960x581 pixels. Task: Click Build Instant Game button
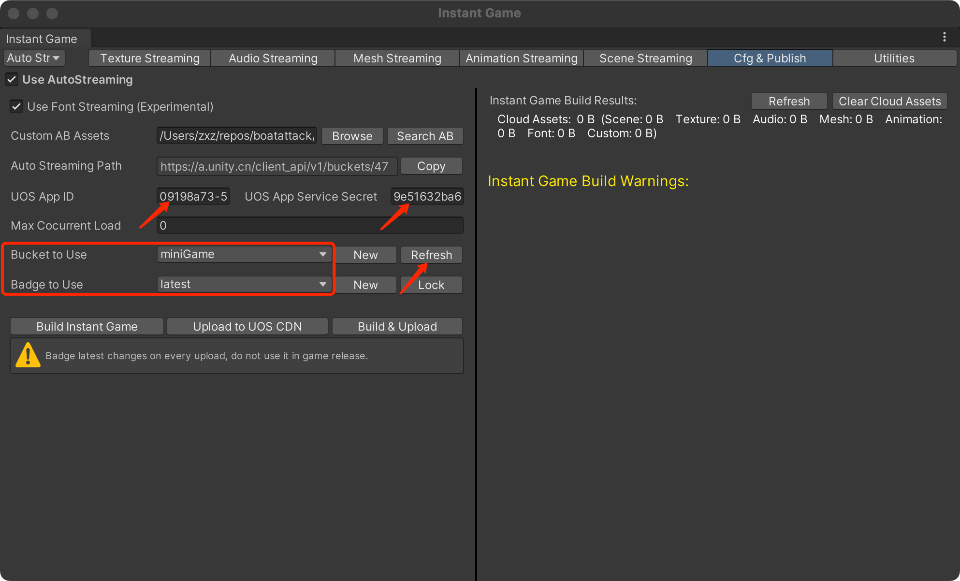[87, 326]
